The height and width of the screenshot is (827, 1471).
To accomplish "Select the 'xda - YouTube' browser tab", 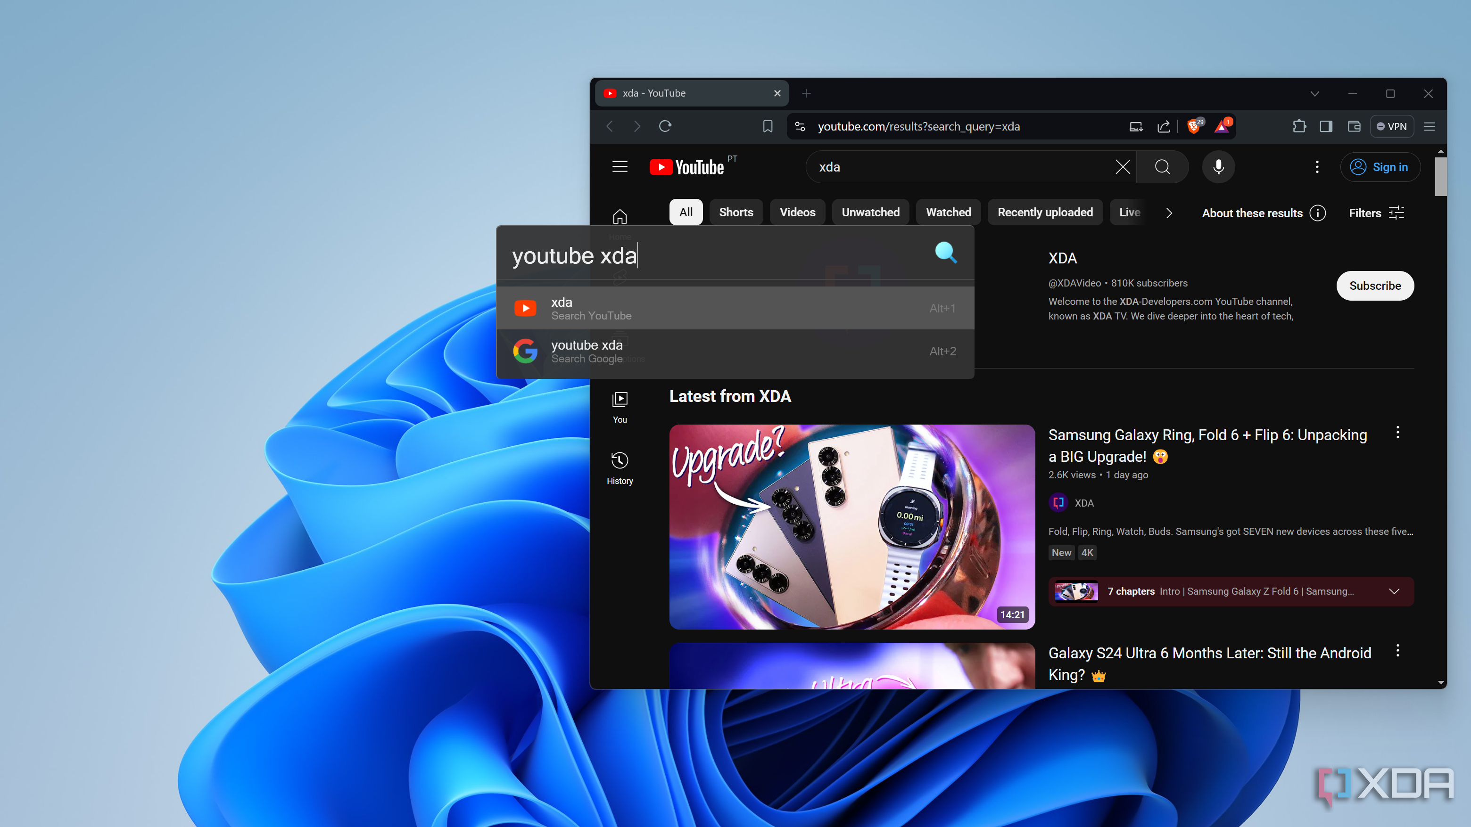I will click(x=692, y=93).
